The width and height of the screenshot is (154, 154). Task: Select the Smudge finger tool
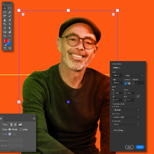coord(5,24)
